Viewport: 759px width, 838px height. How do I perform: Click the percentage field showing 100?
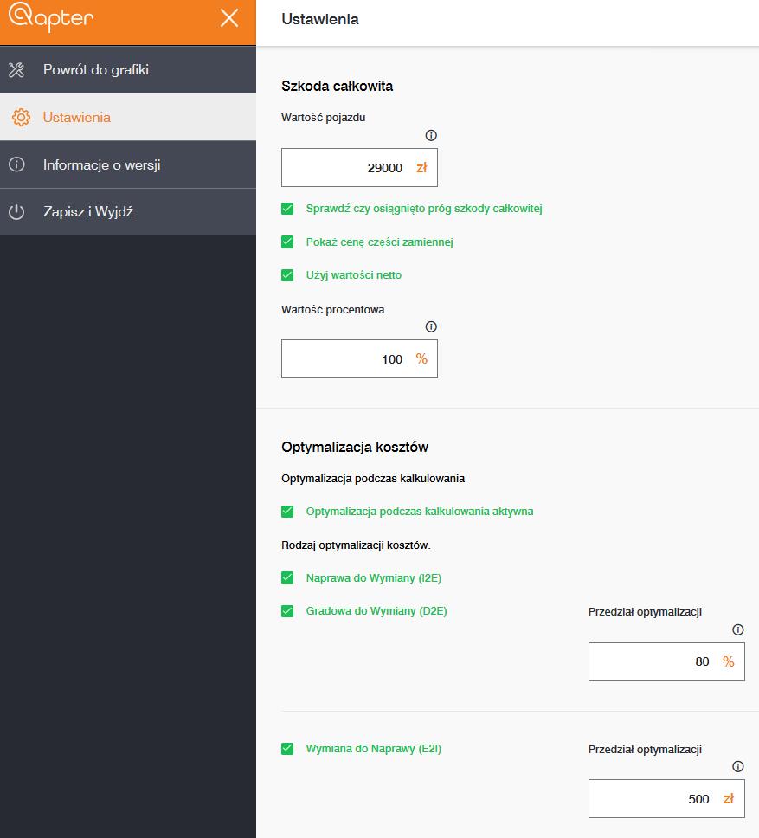359,359
